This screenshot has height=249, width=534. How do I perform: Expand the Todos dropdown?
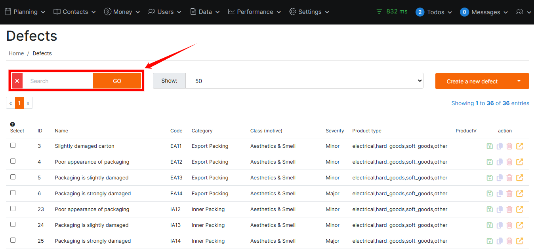[434, 12]
